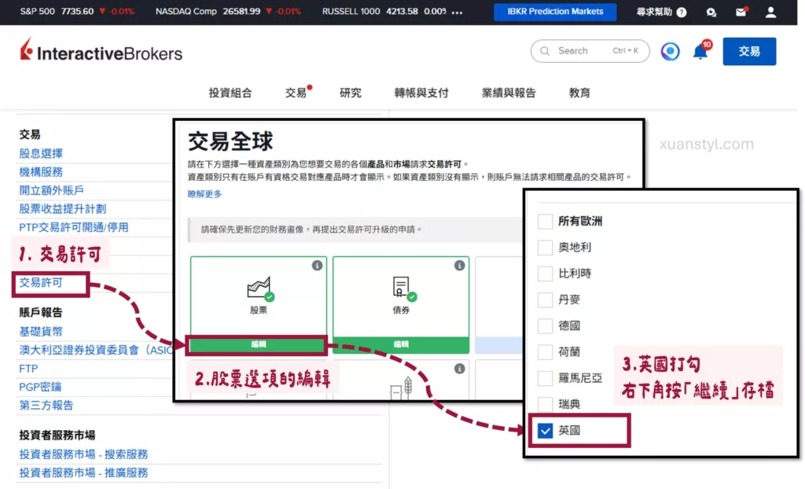
Task: Check the 所有歐洲 checkbox
Action: pos(545,222)
